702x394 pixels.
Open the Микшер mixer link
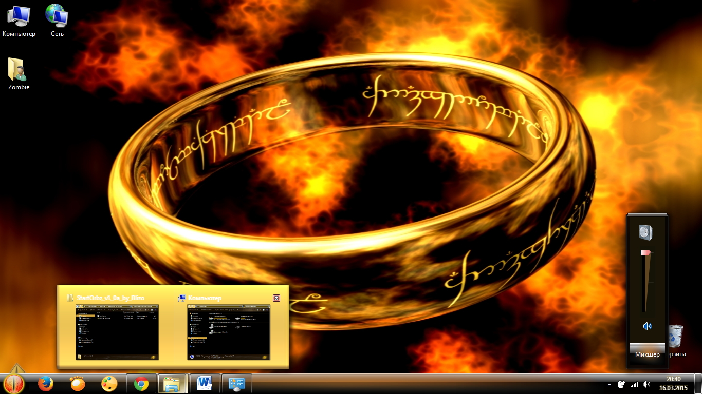click(648, 354)
